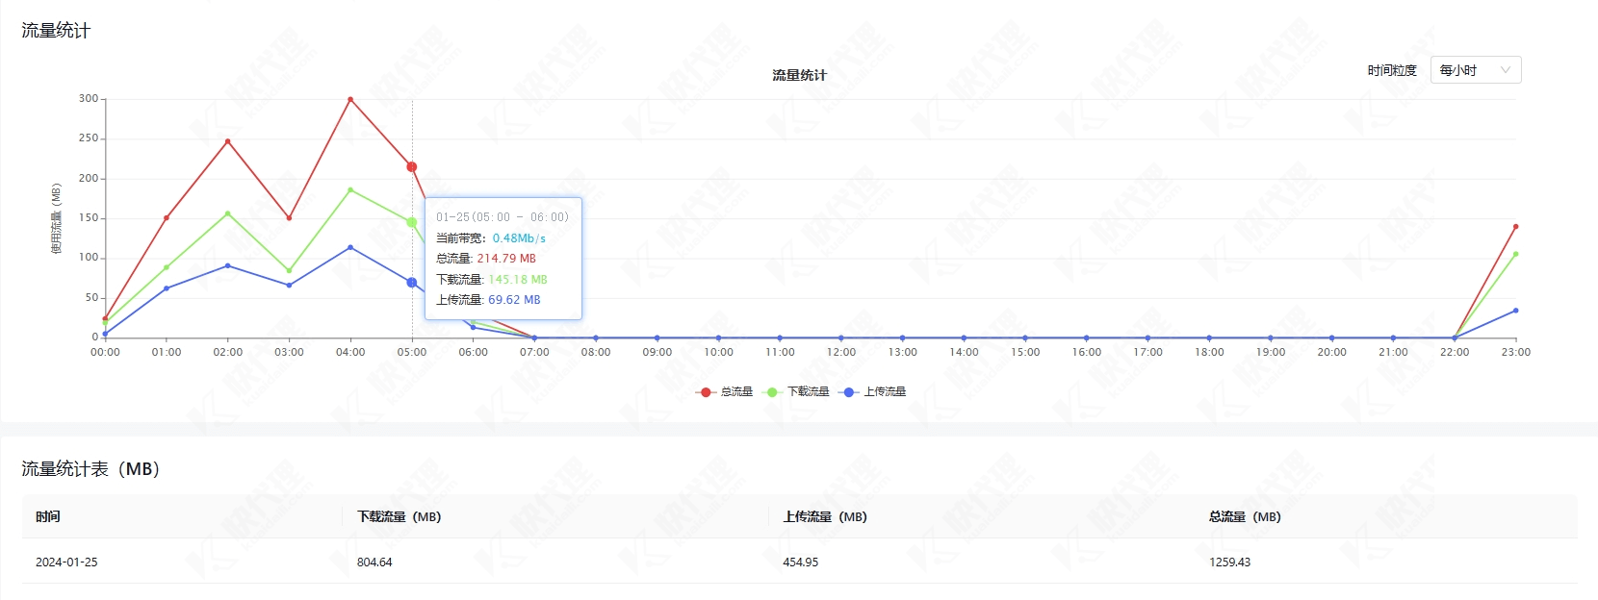The height and width of the screenshot is (600, 1598).
Task: Click the red data point at 01:00
Action: click(167, 218)
